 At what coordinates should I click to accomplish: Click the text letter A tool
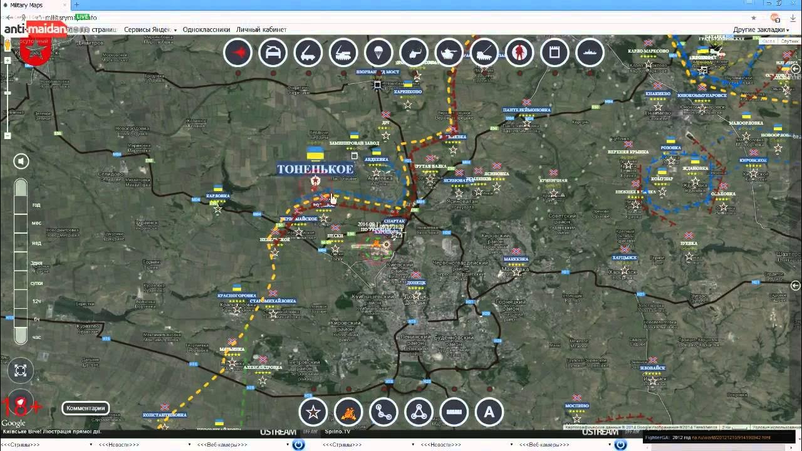[489, 412]
